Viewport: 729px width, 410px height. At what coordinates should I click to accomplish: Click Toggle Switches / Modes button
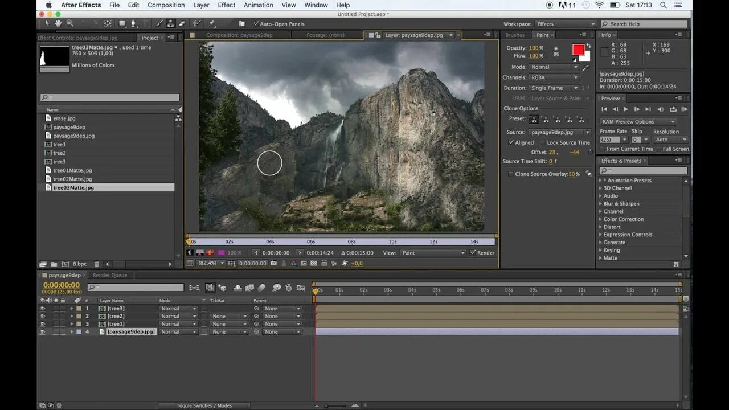pyautogui.click(x=204, y=405)
